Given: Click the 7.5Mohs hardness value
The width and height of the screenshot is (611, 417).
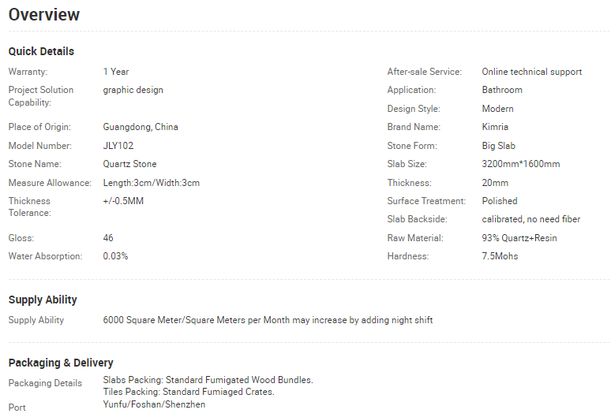Looking at the screenshot, I should pyautogui.click(x=500, y=256).
